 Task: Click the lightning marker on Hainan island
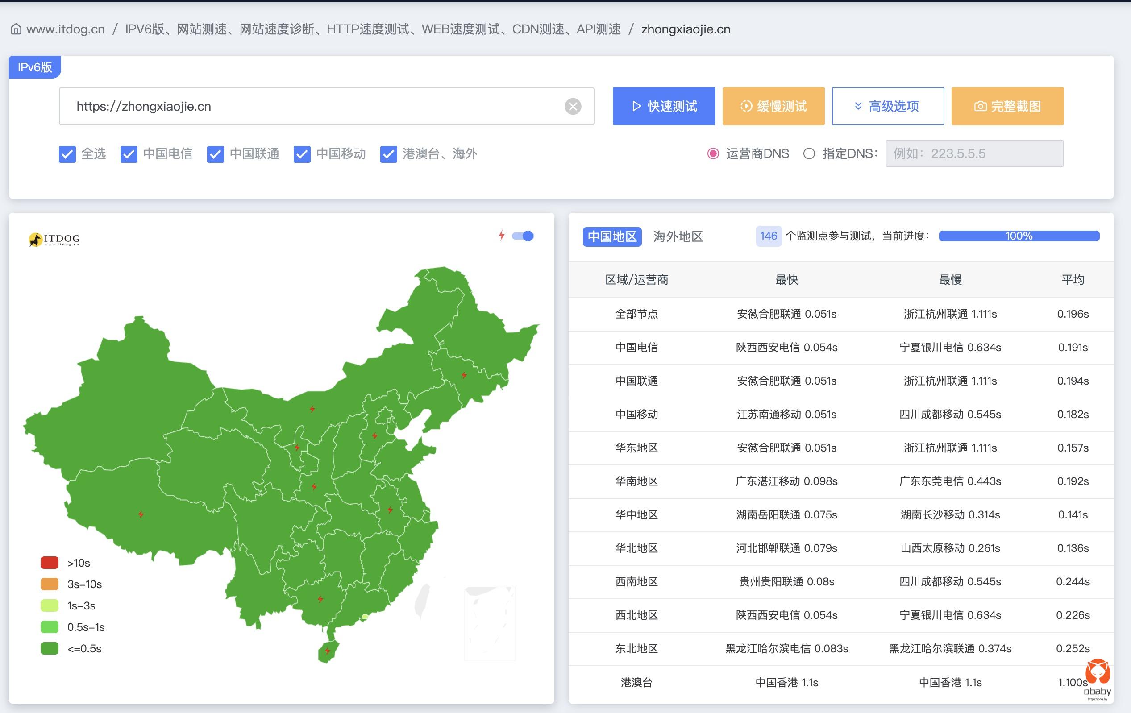[327, 651]
